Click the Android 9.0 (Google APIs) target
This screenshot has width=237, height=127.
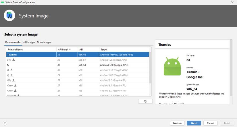coord(113,80)
